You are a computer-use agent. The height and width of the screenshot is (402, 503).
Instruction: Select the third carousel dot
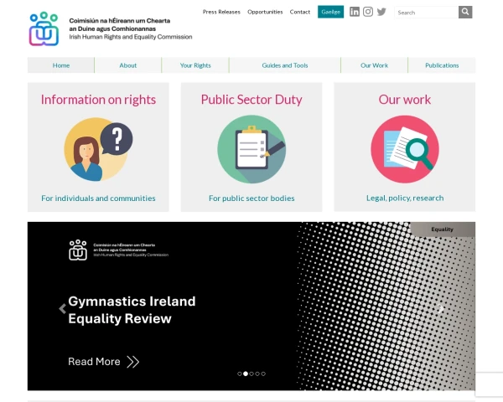tap(251, 374)
